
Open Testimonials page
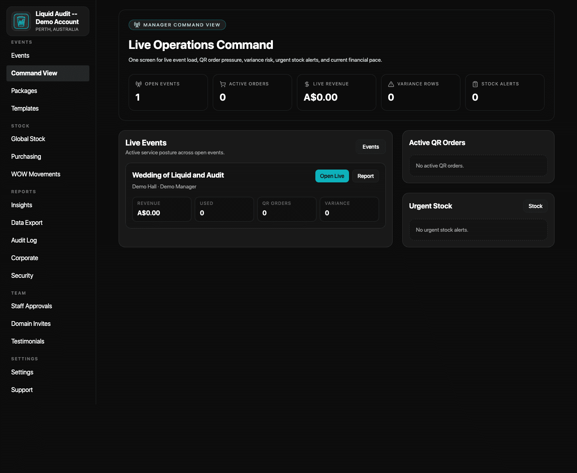pos(48,342)
